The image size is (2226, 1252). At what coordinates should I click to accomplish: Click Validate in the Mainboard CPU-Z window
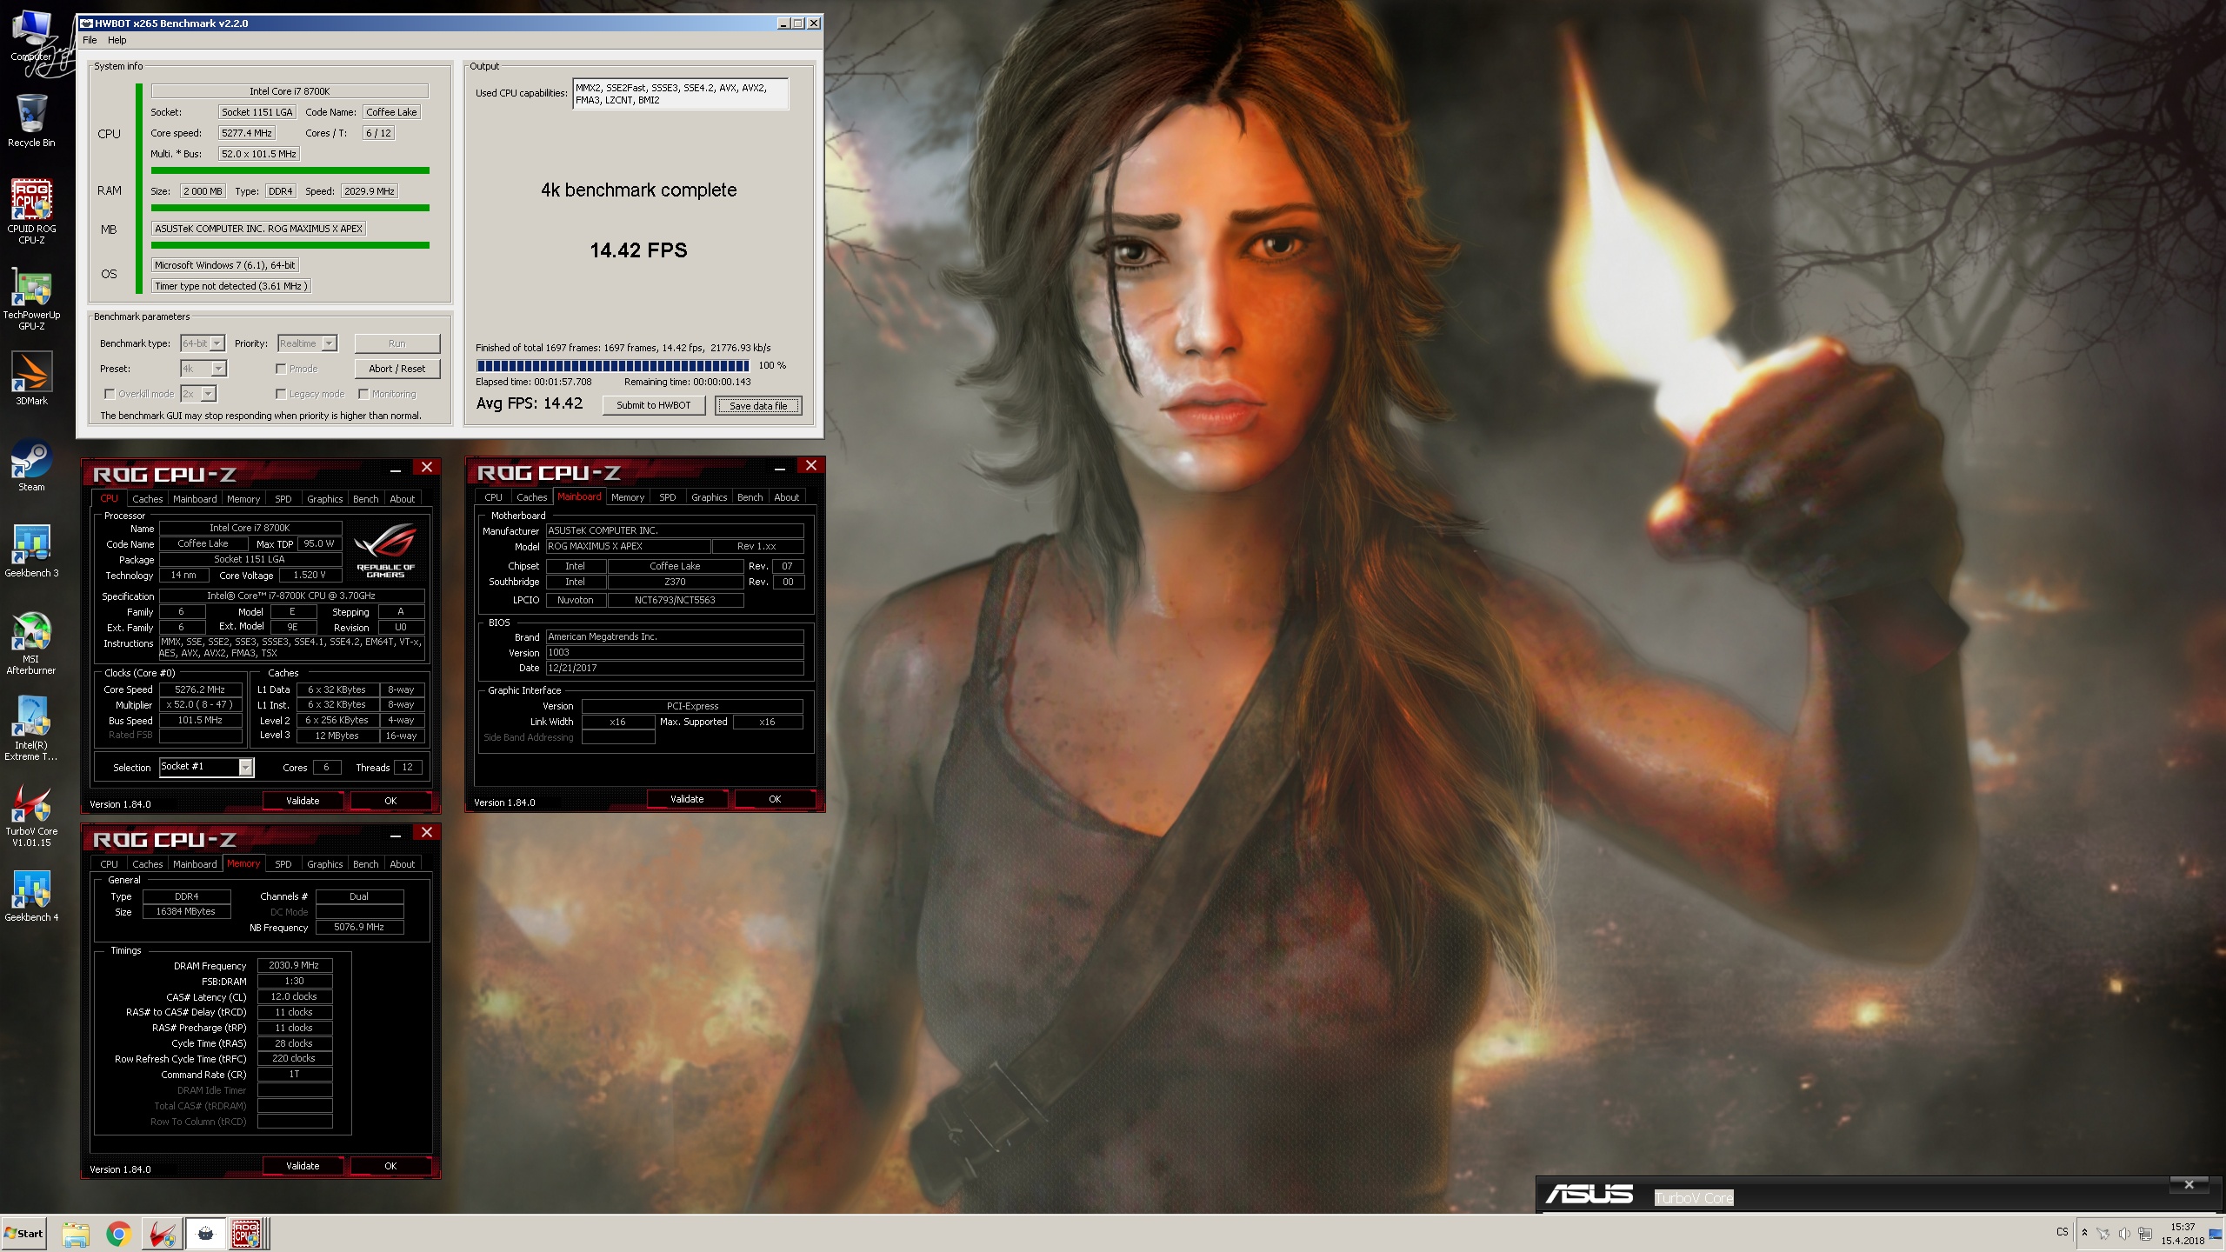pos(687,799)
